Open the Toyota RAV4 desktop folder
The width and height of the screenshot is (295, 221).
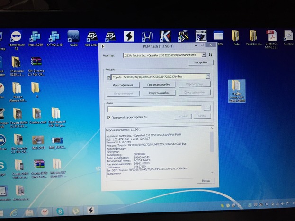17,115
